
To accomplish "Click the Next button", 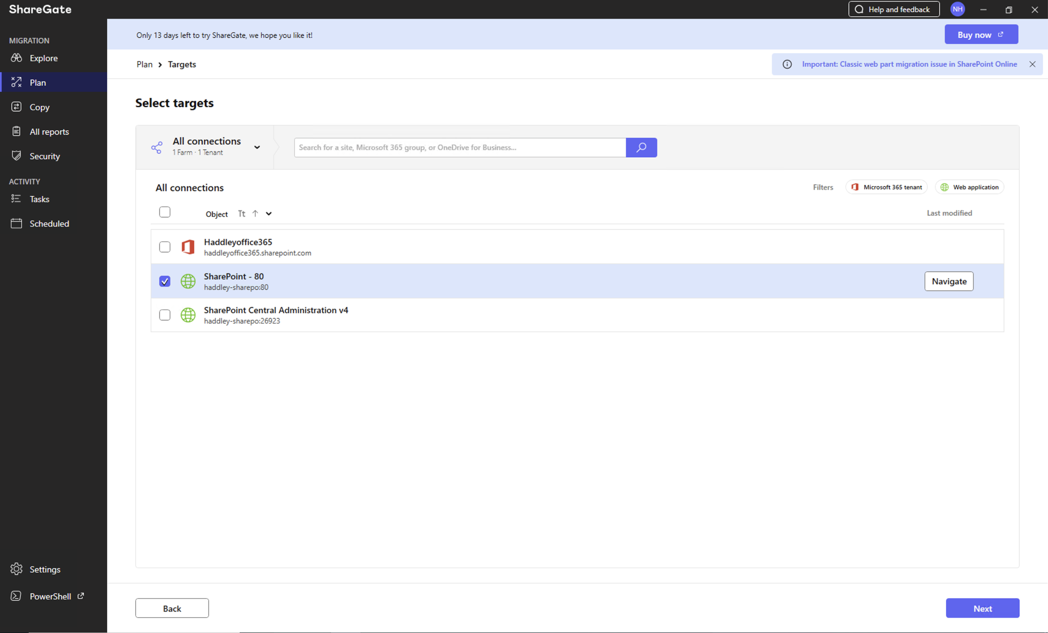I will coord(982,608).
